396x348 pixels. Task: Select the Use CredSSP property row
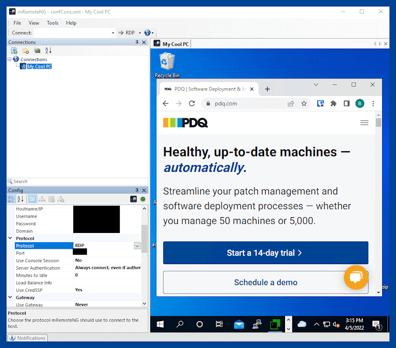[78, 290]
